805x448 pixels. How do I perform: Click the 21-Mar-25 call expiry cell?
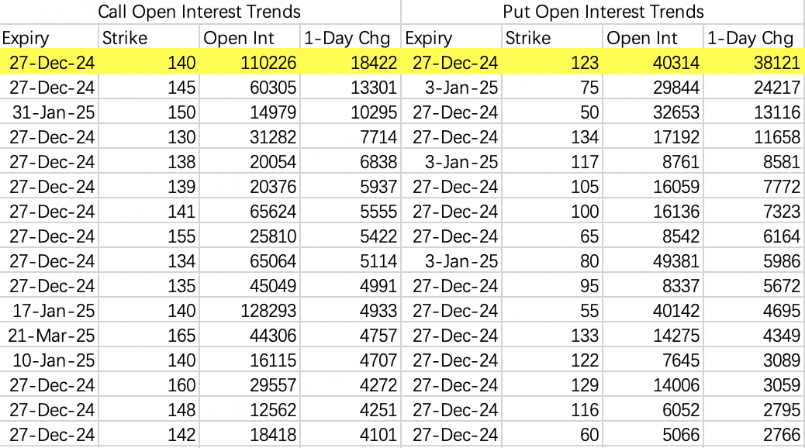coord(51,335)
